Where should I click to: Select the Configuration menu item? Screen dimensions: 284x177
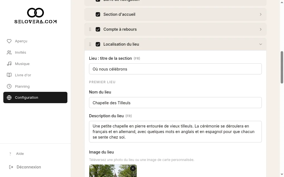[35, 98]
